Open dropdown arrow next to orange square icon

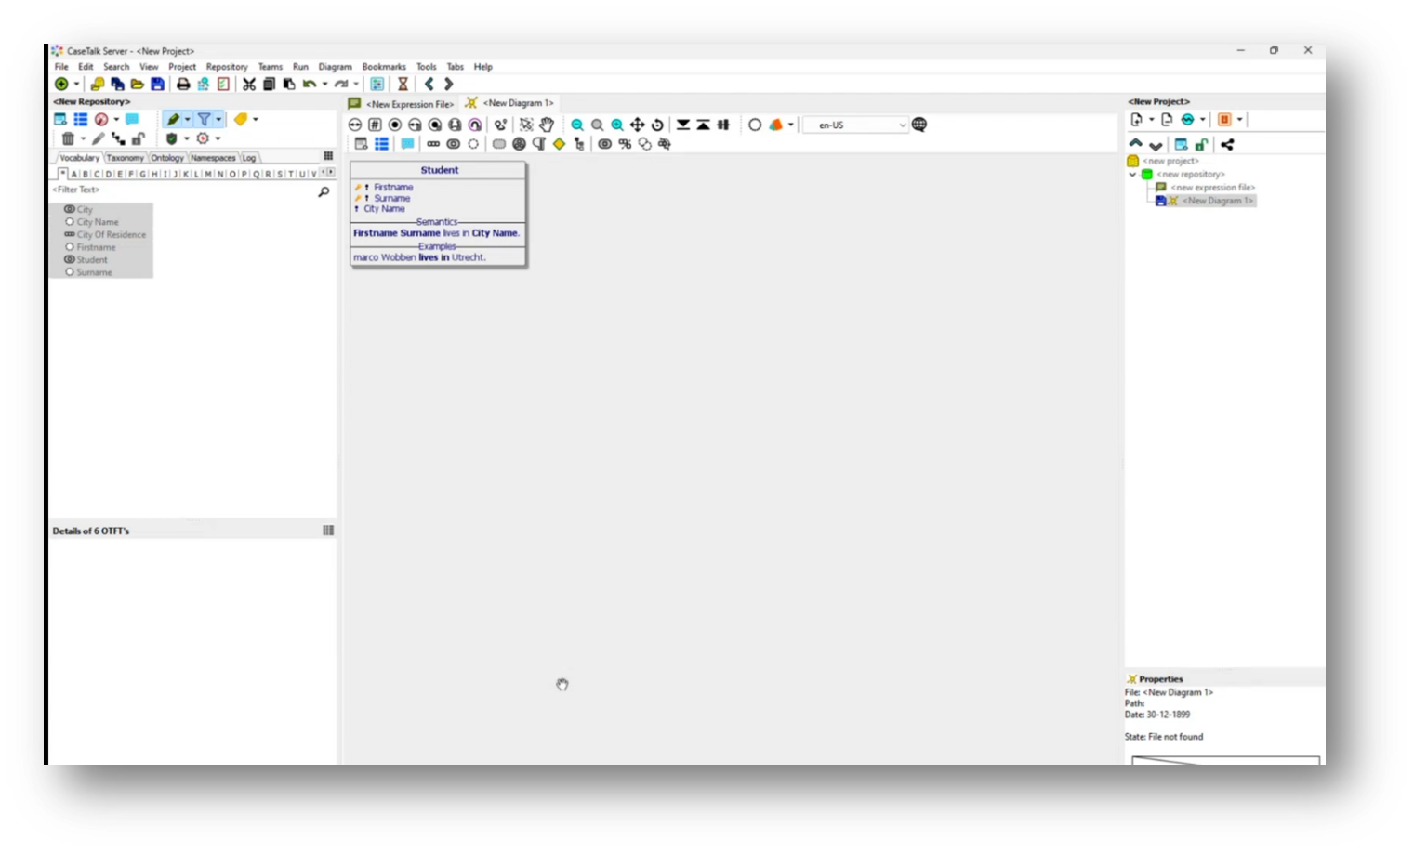click(1239, 120)
